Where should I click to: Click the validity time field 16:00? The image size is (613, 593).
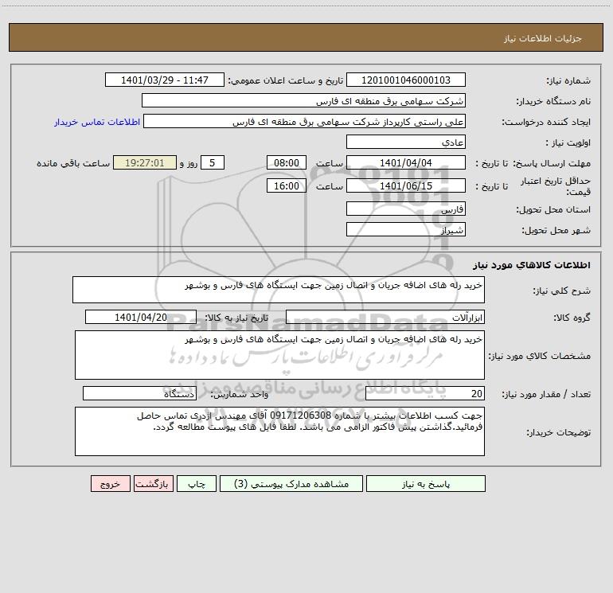286,185
